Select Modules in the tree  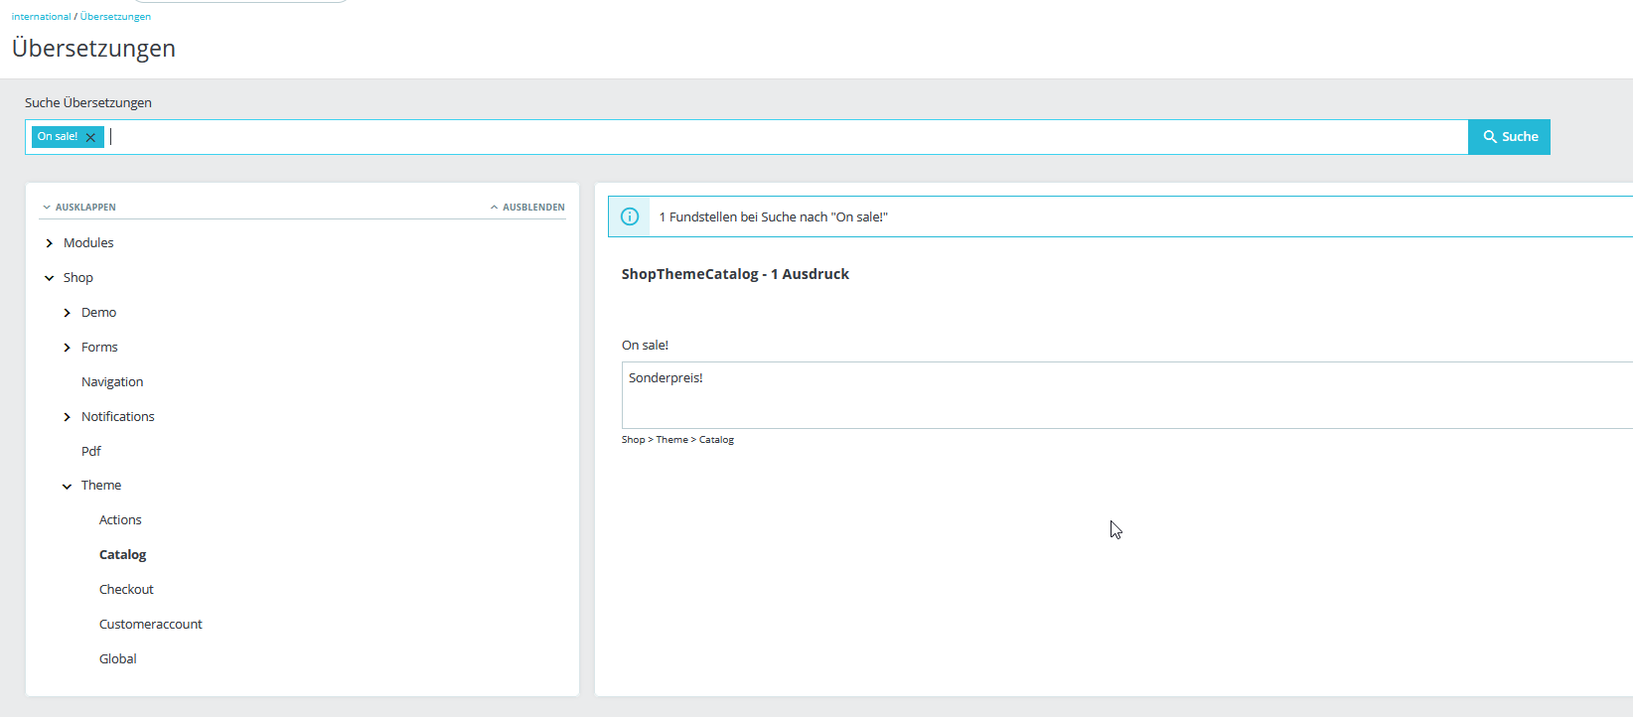coord(88,243)
